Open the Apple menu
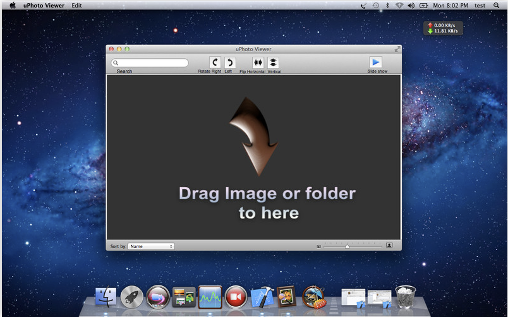508x317 pixels. 13,5
